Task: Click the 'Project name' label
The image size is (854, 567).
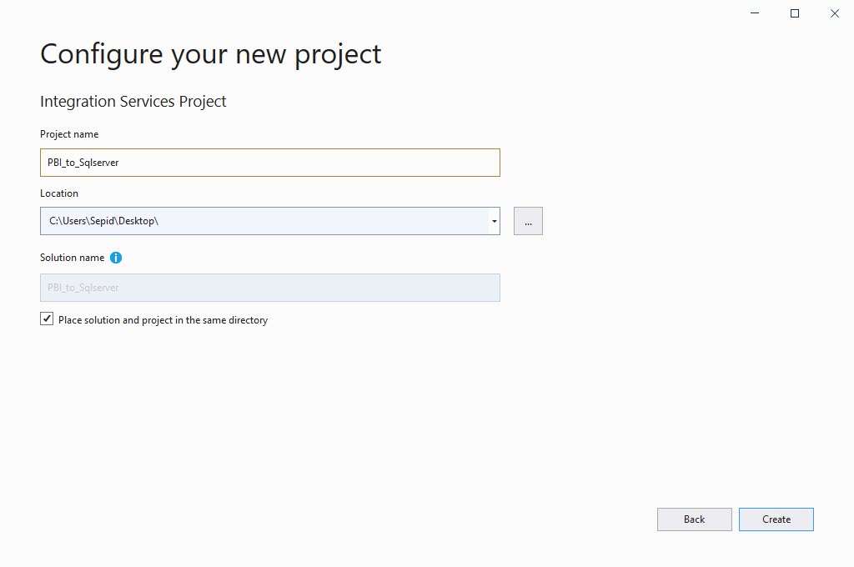Action: (x=69, y=134)
